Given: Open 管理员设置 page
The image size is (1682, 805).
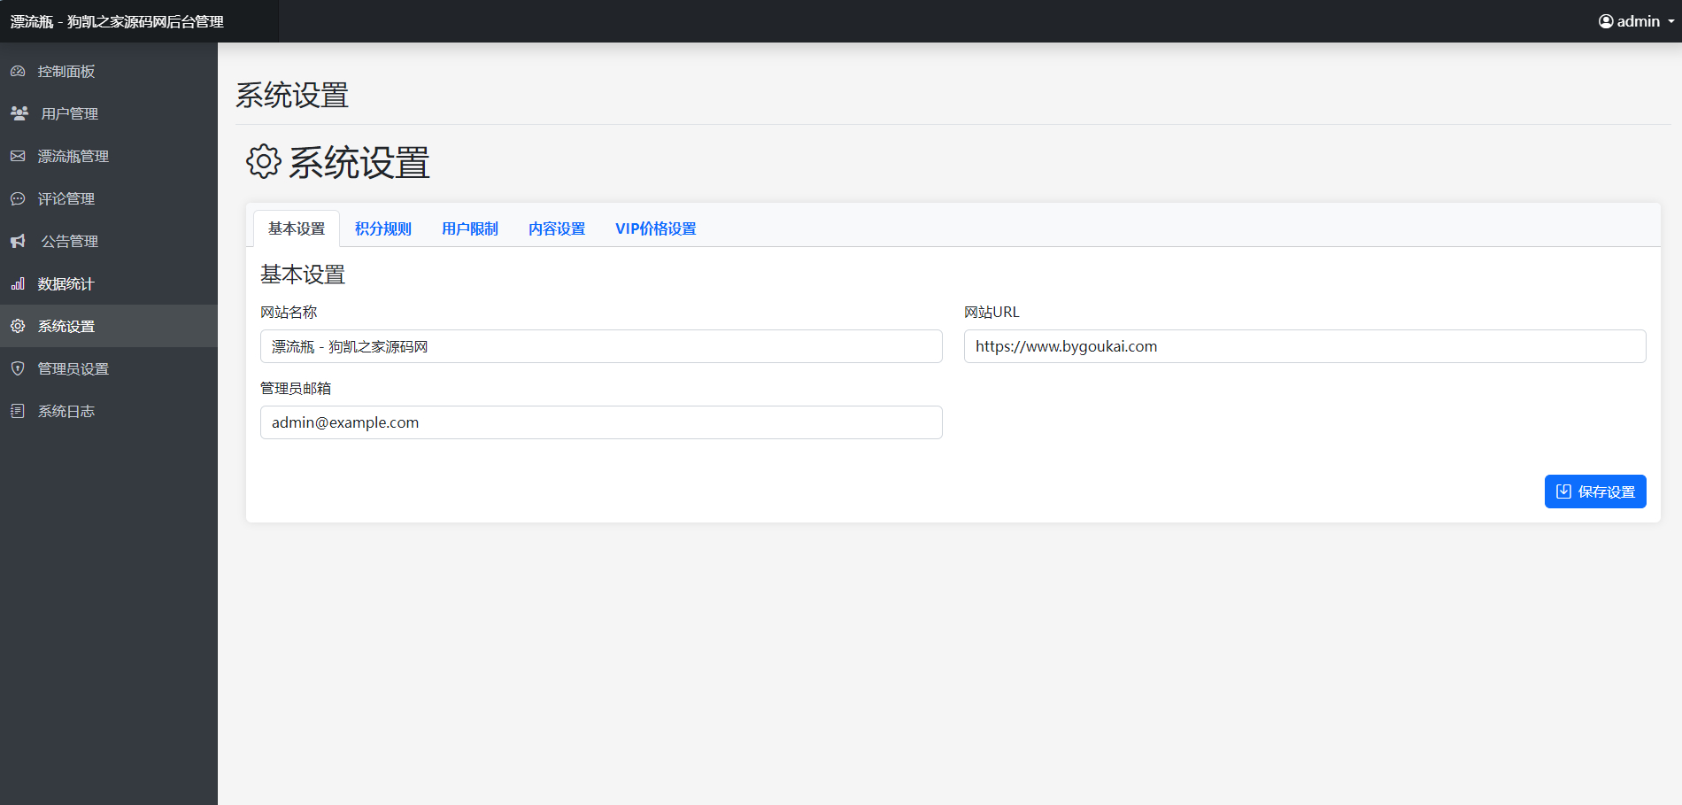Looking at the screenshot, I should coord(109,368).
